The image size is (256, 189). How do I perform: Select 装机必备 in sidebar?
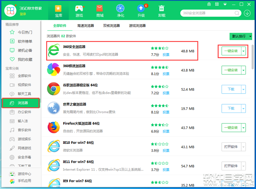21,50
